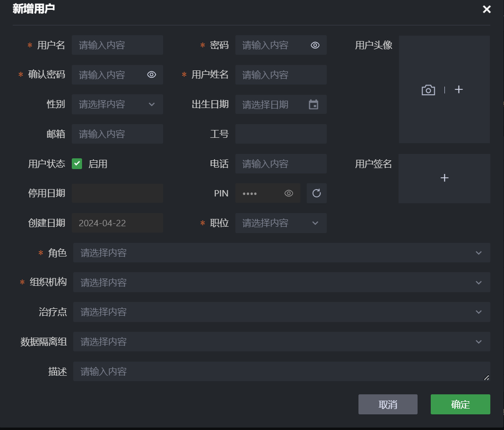Close the 新增用户 dialog

click(486, 9)
